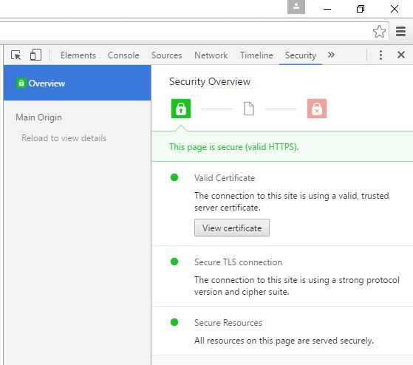The width and height of the screenshot is (413, 365).
Task: Close the DevTools panel with the X
Action: point(401,55)
